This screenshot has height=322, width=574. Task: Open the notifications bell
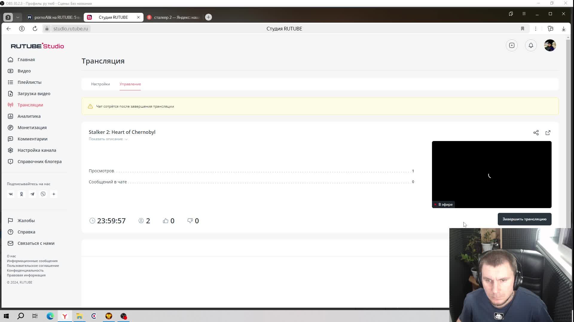point(531,45)
